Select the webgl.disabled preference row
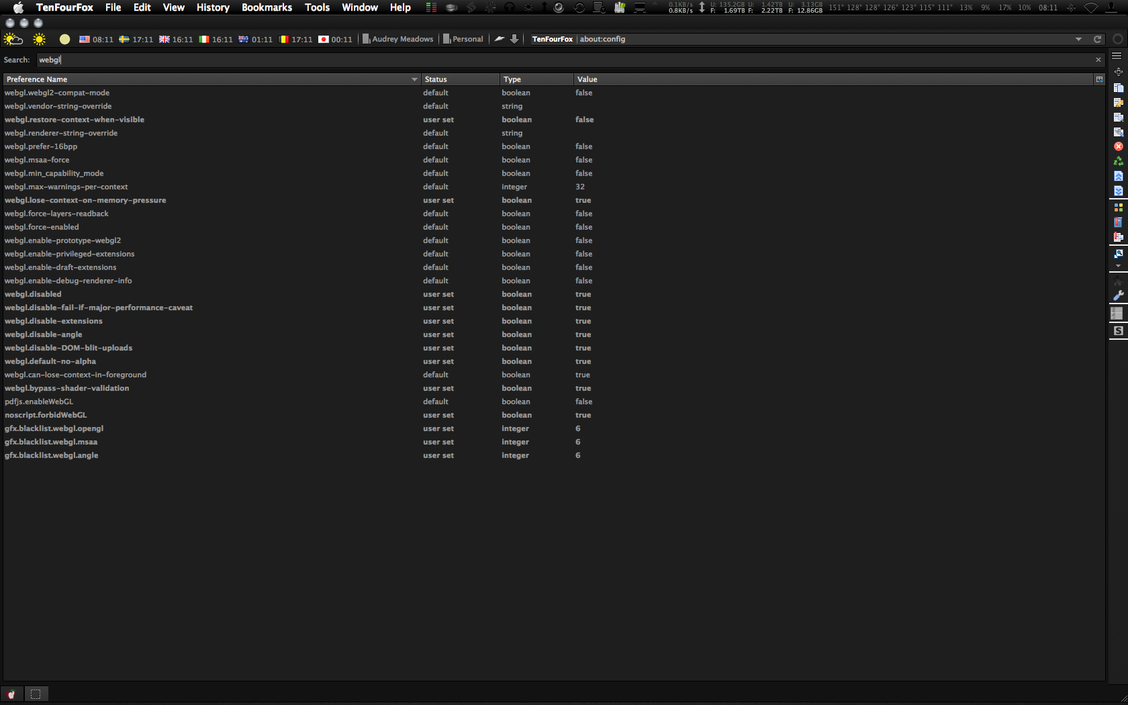Viewport: 1128px width, 705px height. [554, 294]
